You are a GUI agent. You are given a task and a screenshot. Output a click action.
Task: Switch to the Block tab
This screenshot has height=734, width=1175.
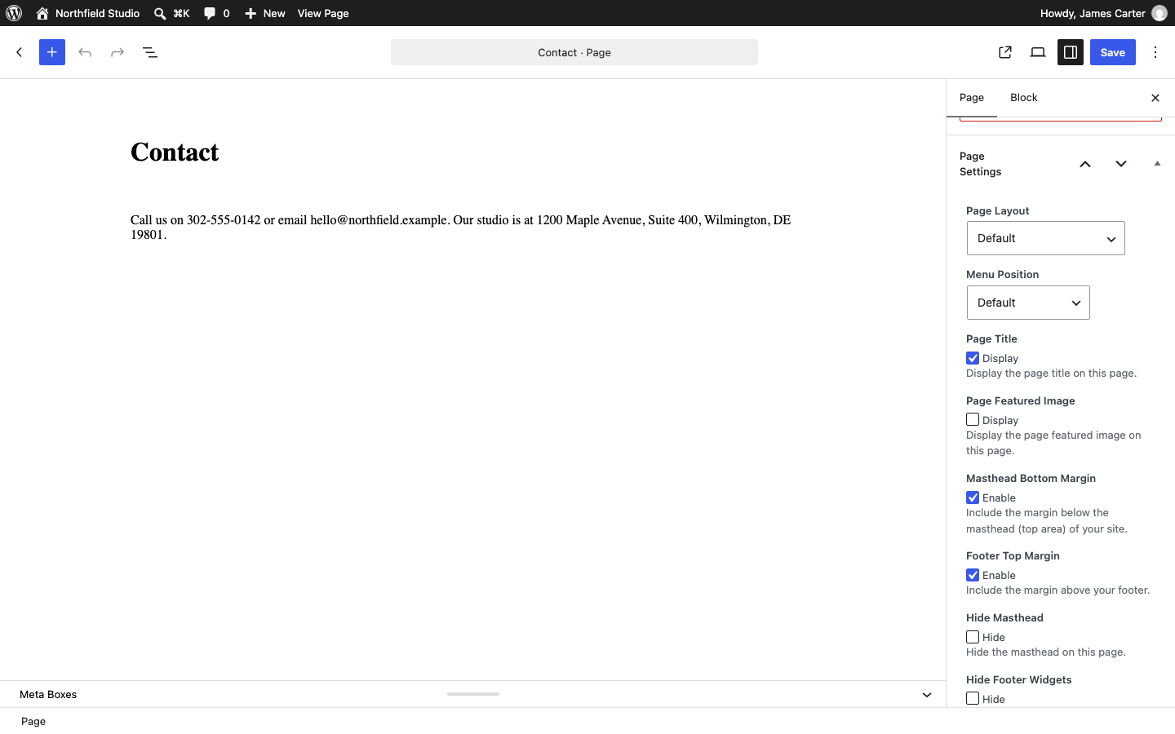[x=1024, y=98]
